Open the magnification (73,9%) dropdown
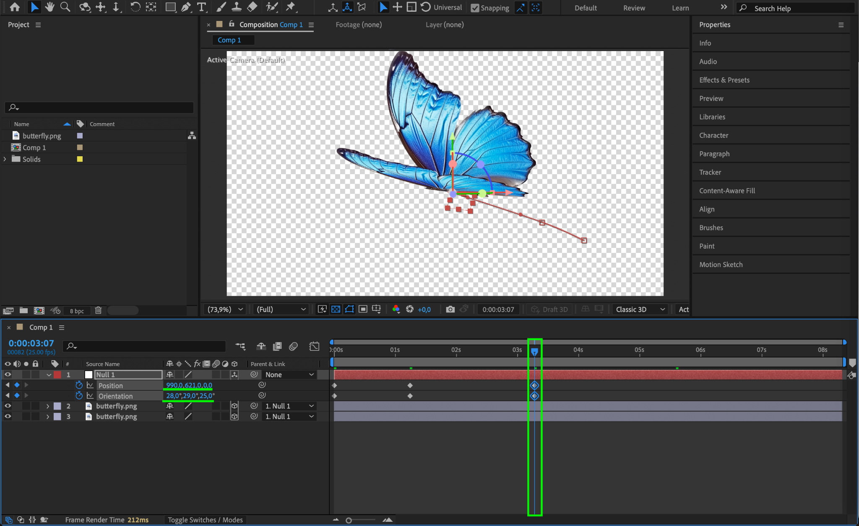 coord(225,309)
